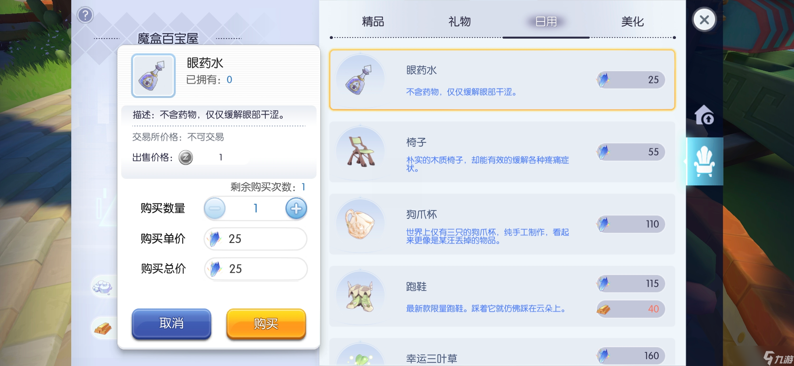Click the blue 取消 button
794x366 pixels.
(x=171, y=324)
